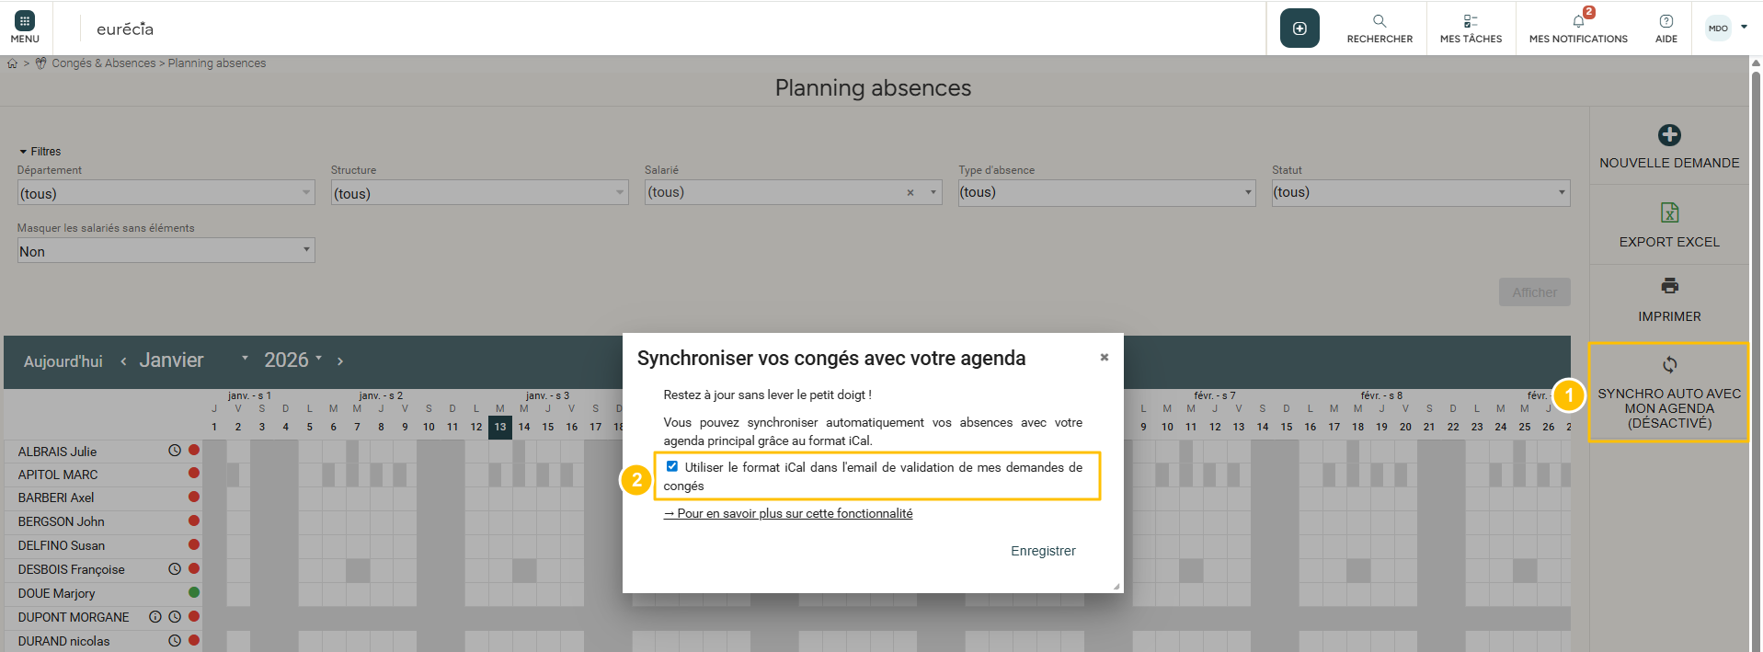
Task: Open the Département dropdown
Action: point(166,193)
